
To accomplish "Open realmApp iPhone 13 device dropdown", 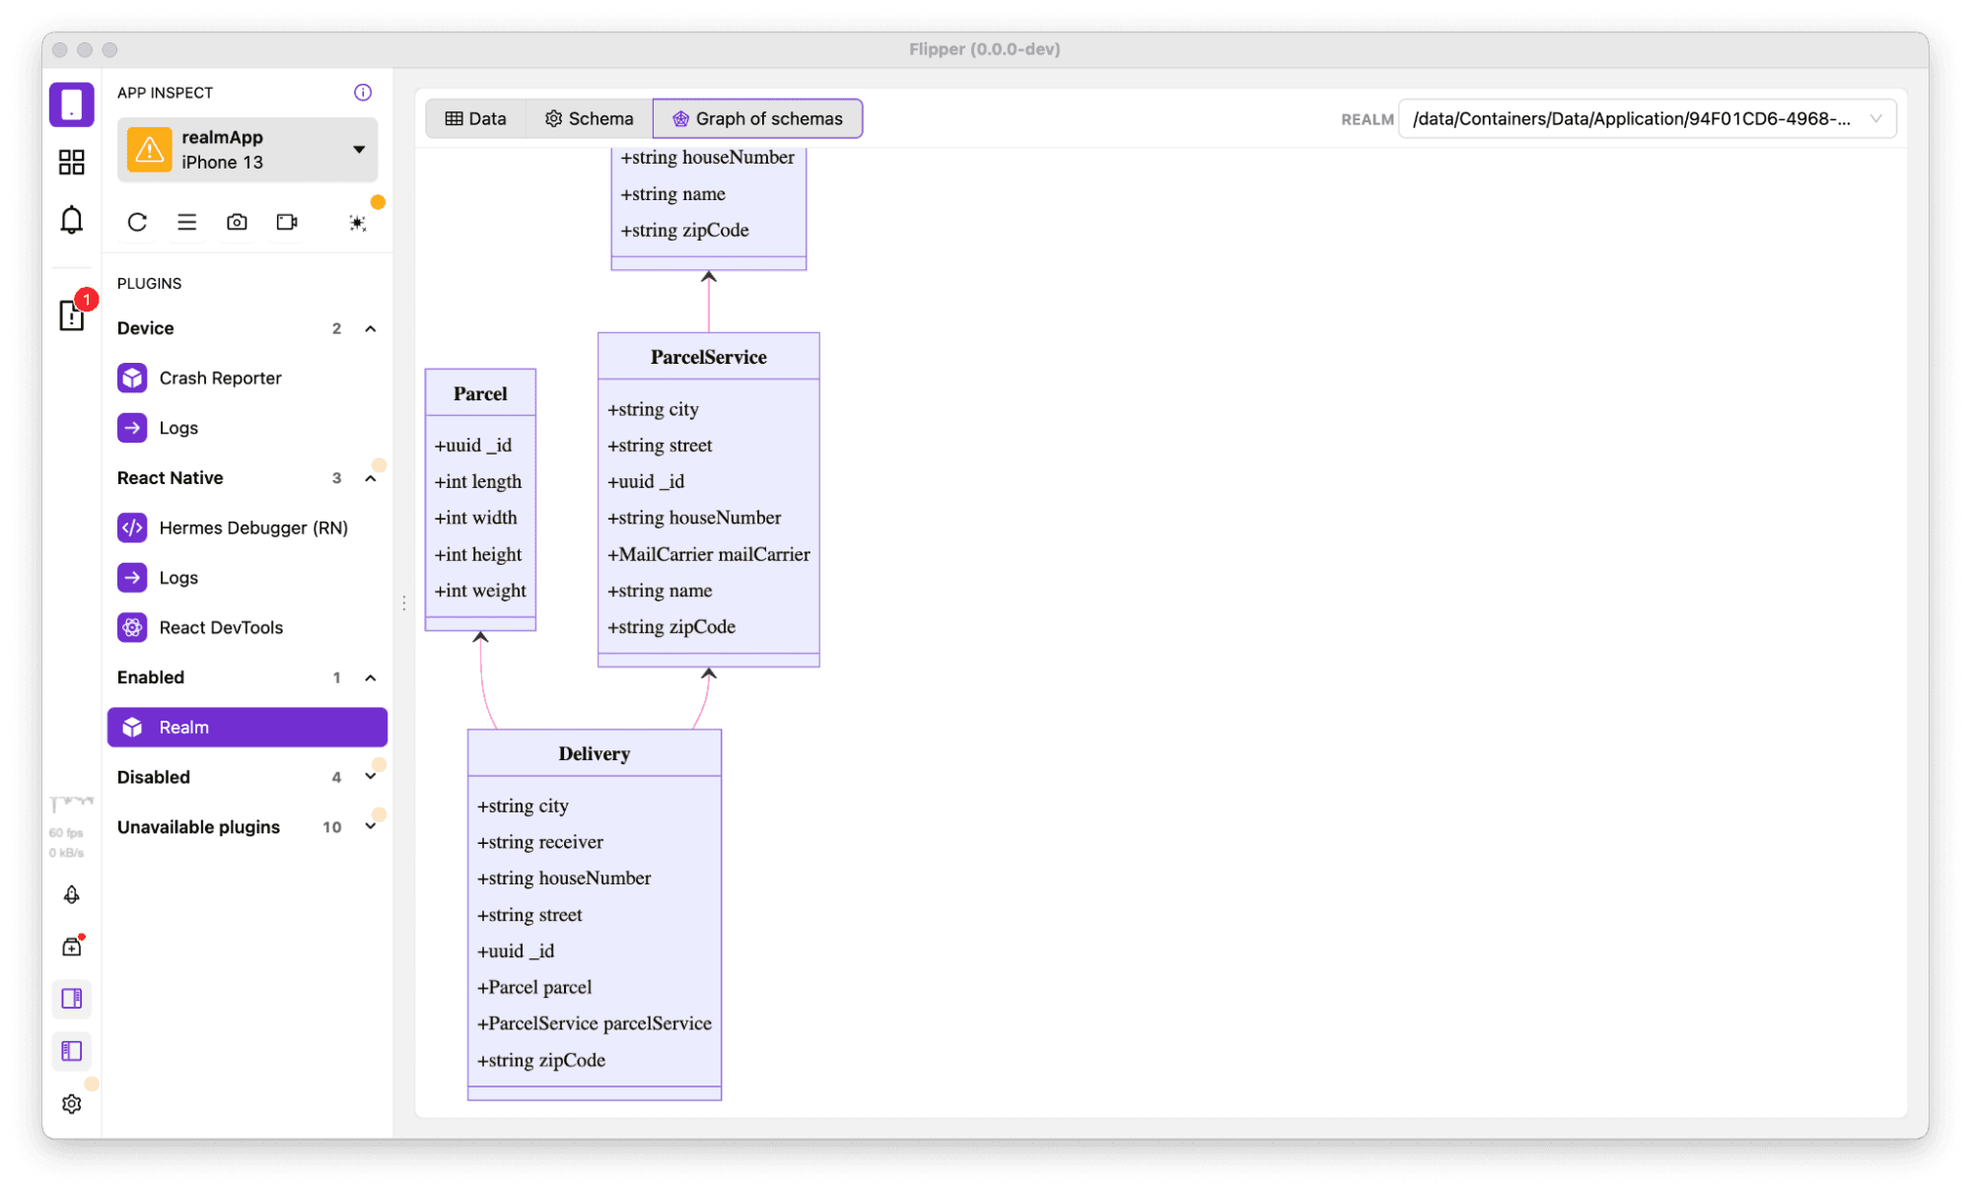I will tap(246, 150).
